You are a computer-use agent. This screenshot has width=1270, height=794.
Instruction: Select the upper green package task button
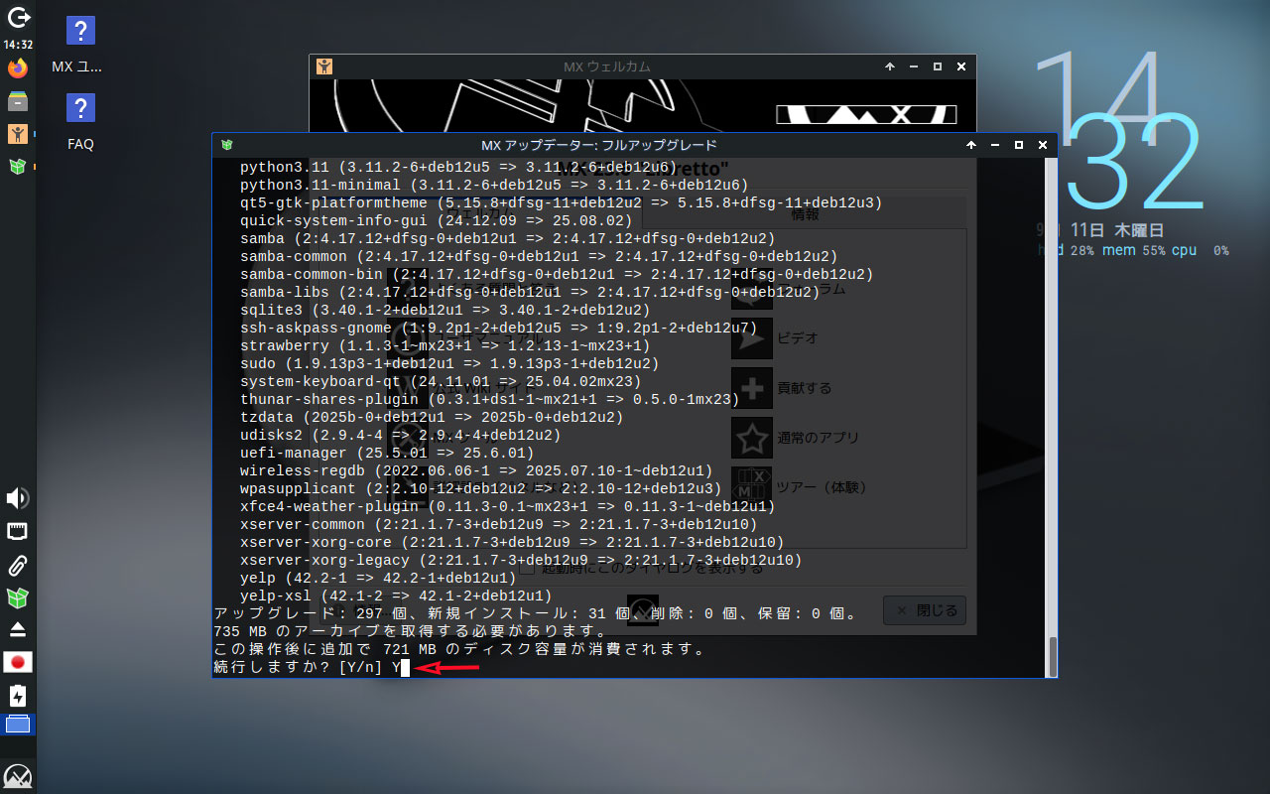pyautogui.click(x=18, y=166)
